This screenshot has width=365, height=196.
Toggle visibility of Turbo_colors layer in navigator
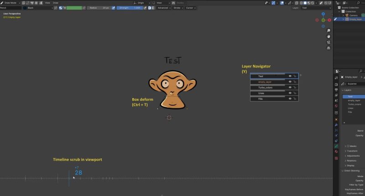point(290,88)
